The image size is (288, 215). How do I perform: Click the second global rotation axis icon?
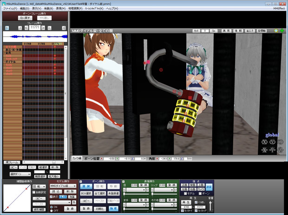(272, 142)
